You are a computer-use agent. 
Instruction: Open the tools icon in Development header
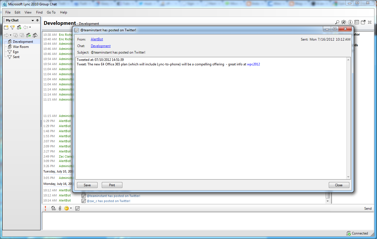point(344,22)
